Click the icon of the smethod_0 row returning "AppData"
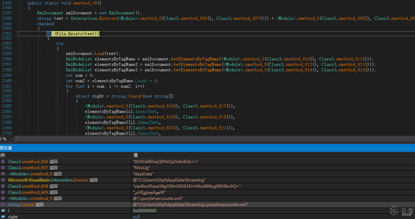This screenshot has height=219, width=415. tap(3, 174)
